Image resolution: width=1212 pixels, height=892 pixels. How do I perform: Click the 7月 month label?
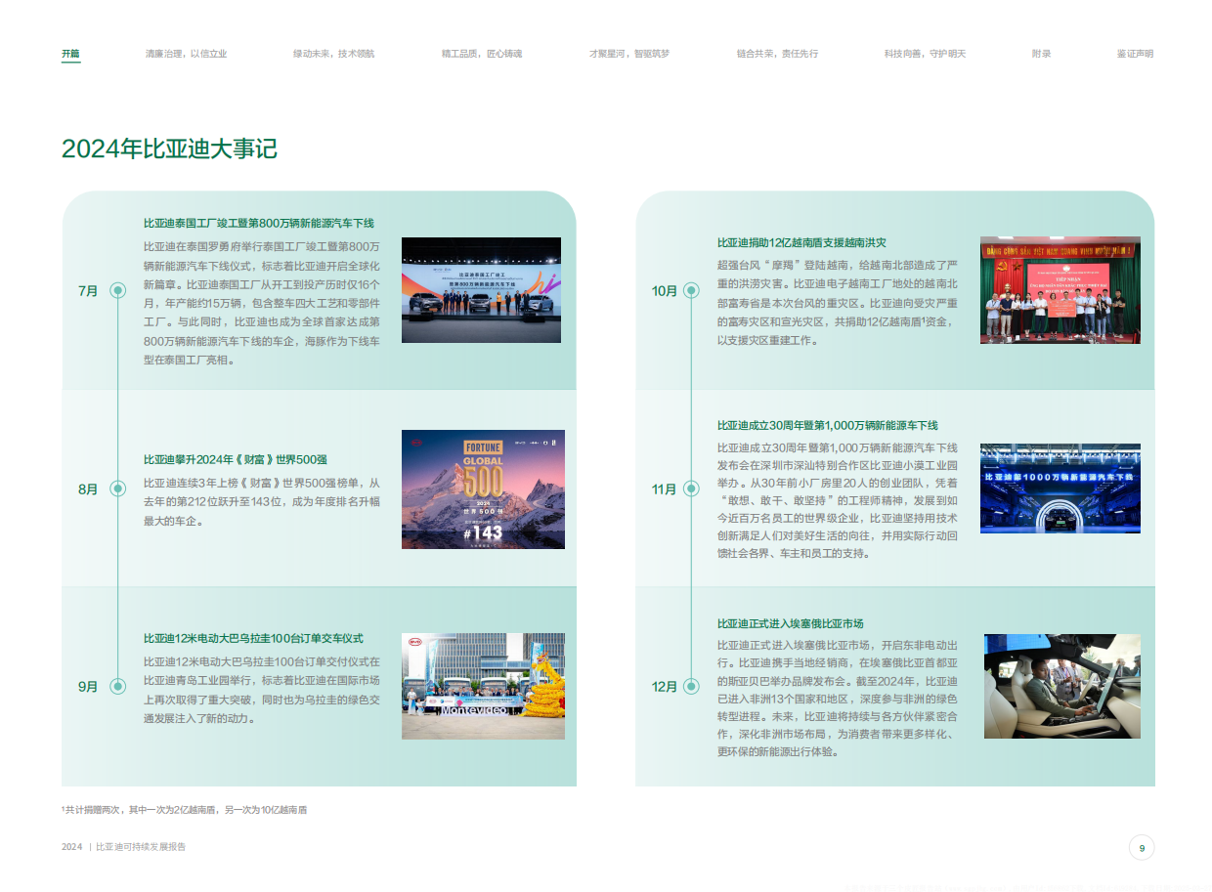tap(88, 291)
